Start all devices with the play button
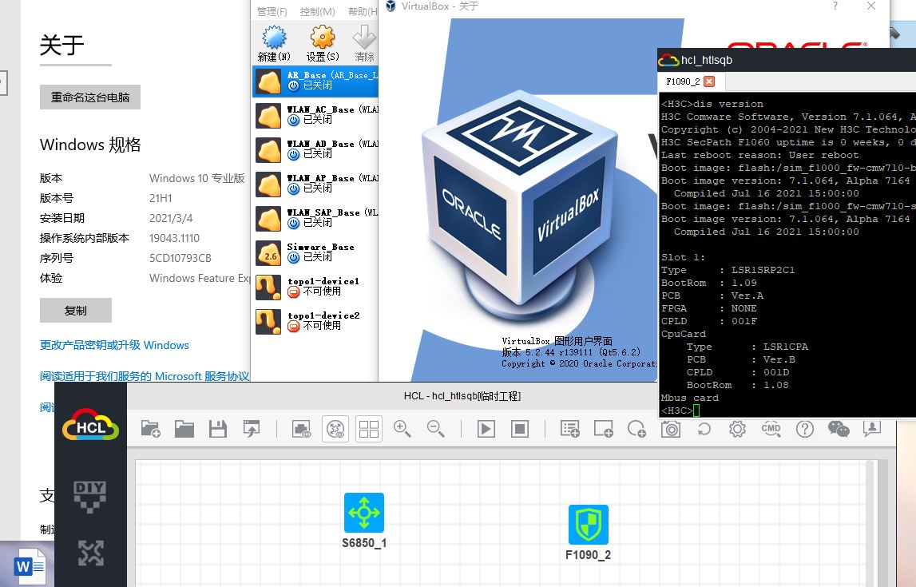The height and width of the screenshot is (587, 916). coord(486,429)
